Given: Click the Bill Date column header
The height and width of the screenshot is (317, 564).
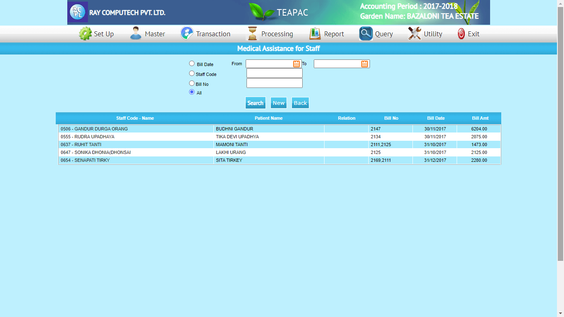Looking at the screenshot, I should (x=436, y=118).
